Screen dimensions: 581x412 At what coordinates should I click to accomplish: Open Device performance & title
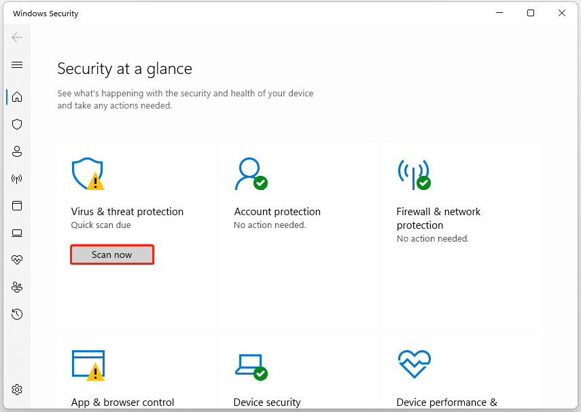pos(447,402)
